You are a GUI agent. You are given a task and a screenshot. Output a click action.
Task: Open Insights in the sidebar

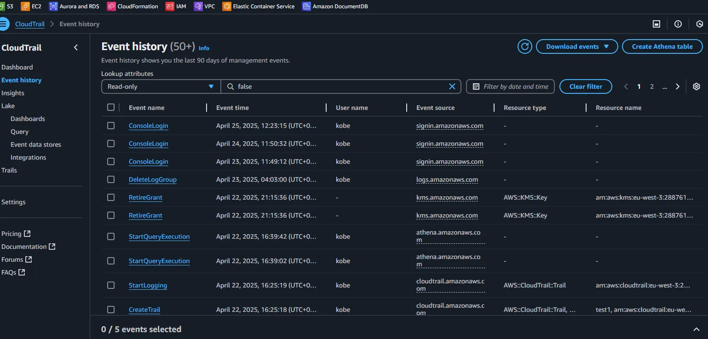point(13,93)
